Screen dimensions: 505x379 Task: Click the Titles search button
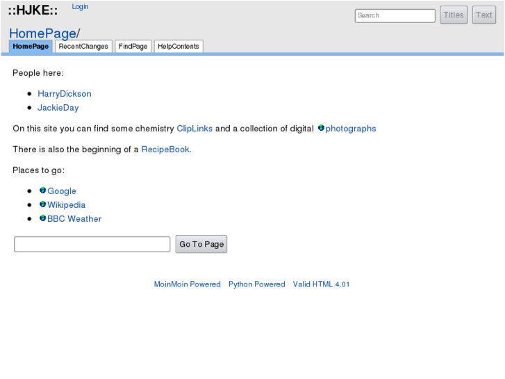[454, 15]
